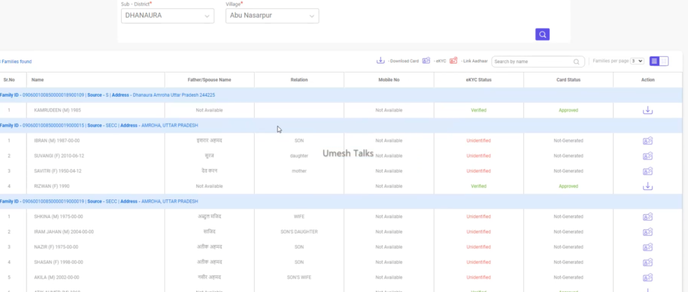
Task: Click name RIZWAN (F) 1990
Action: [x=52, y=187]
